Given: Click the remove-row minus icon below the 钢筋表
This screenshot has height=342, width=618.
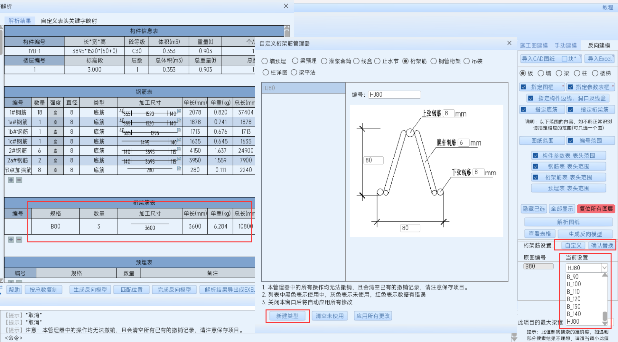Looking at the screenshot, I should coord(19,180).
